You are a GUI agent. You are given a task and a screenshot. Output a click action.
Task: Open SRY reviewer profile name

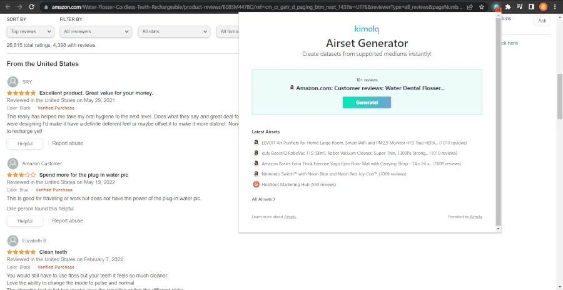pyautogui.click(x=27, y=82)
